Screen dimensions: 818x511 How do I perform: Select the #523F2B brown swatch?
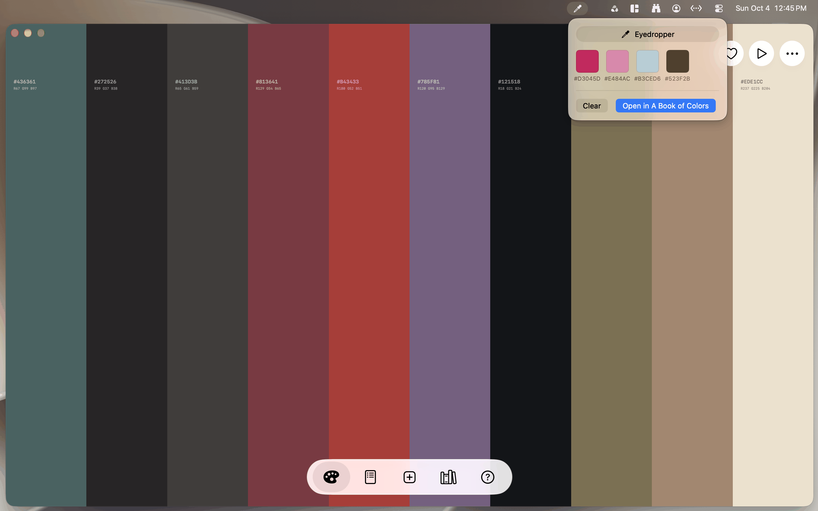677,61
